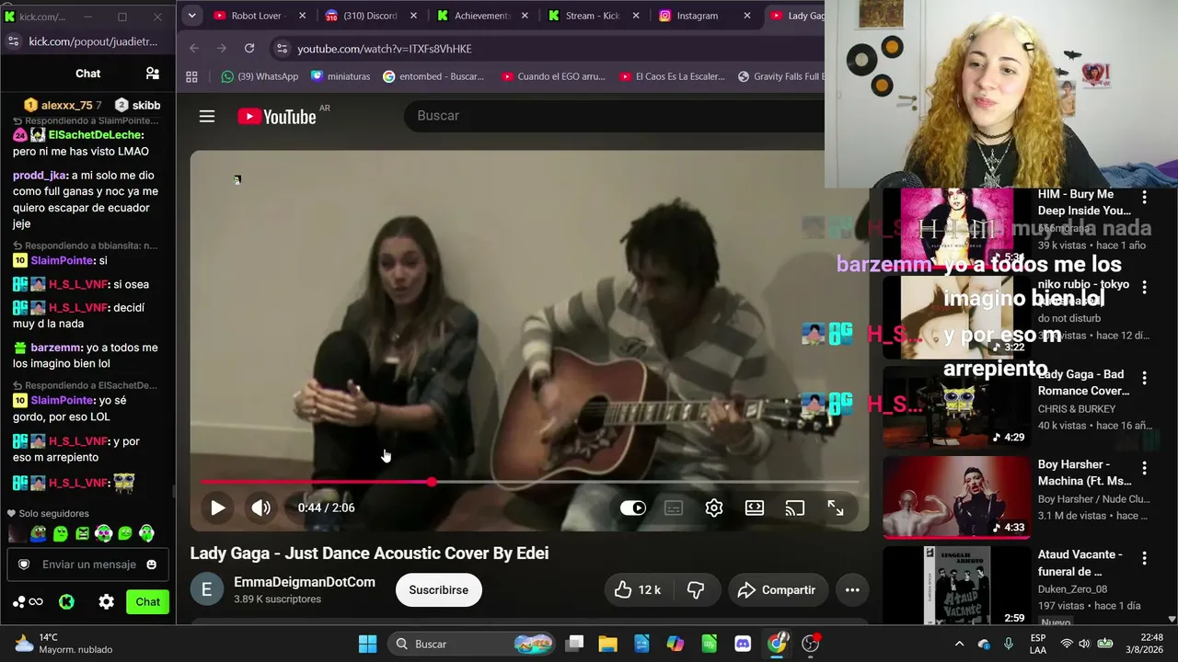Viewport: 1178px width, 662px height.
Task: Open options for Lady Gaga - Bad Romance Cover
Action: (1145, 377)
